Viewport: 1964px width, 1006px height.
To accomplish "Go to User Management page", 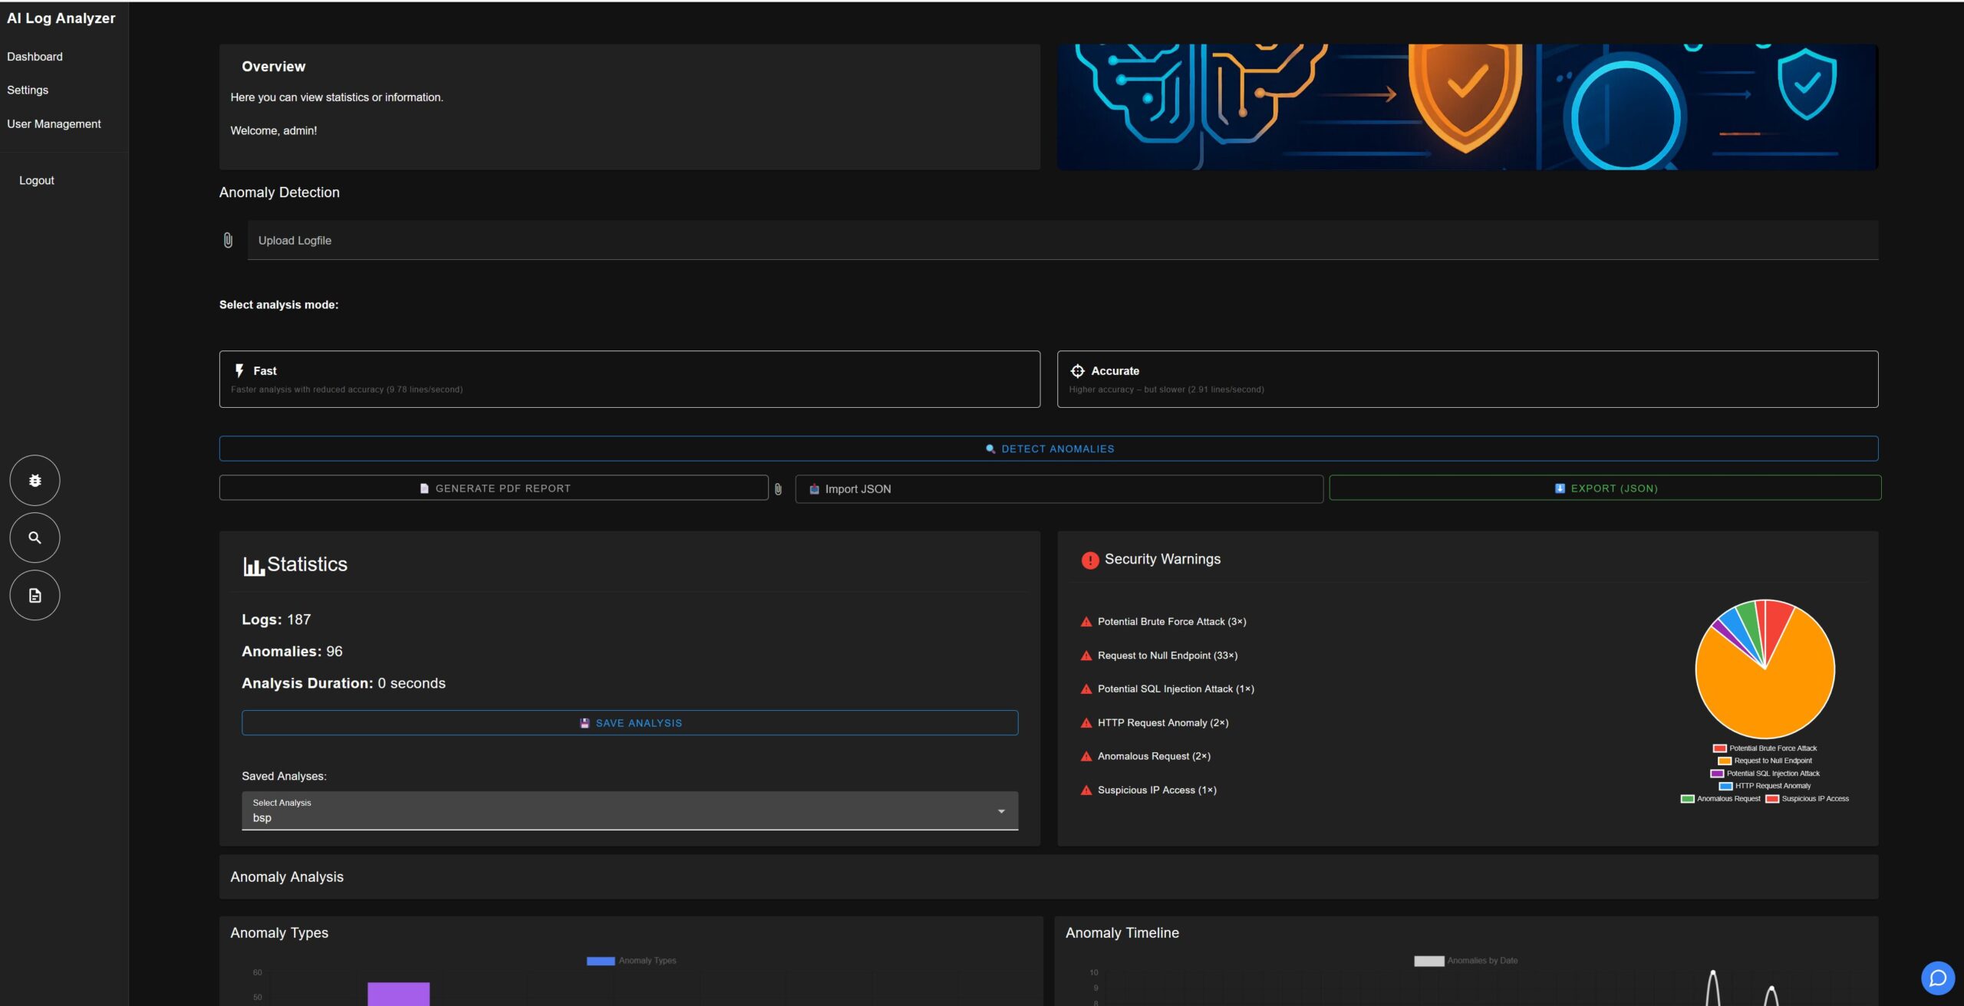I will [x=54, y=123].
